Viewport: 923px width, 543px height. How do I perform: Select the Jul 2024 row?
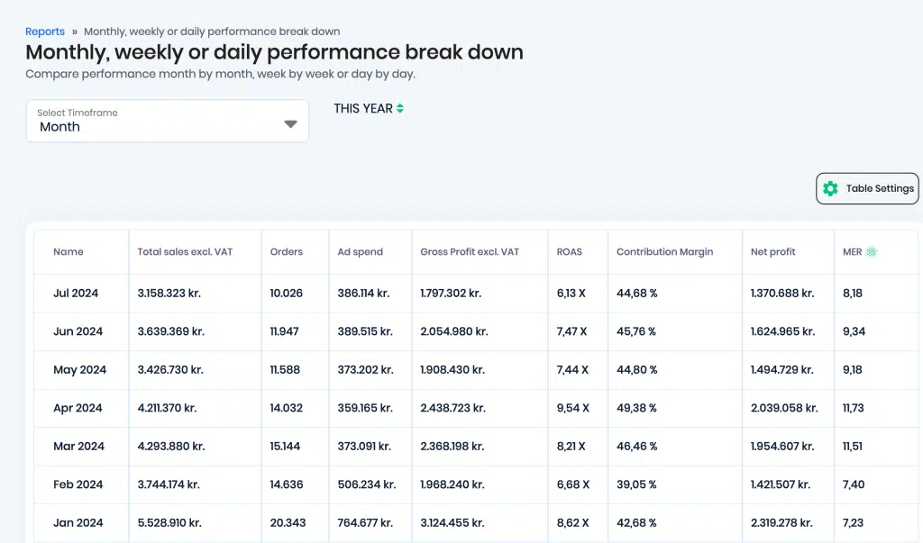(x=476, y=293)
